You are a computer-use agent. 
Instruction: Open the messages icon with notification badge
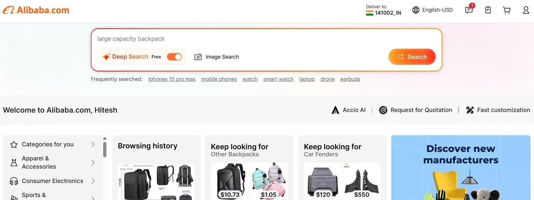pyautogui.click(x=469, y=10)
